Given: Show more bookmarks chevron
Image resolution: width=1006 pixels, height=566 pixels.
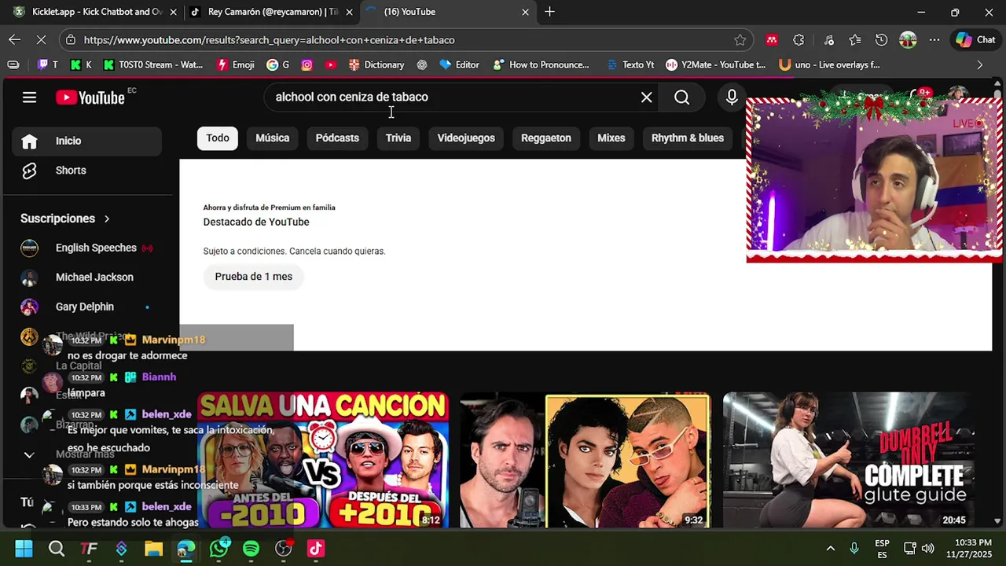Looking at the screenshot, I should tap(979, 64).
